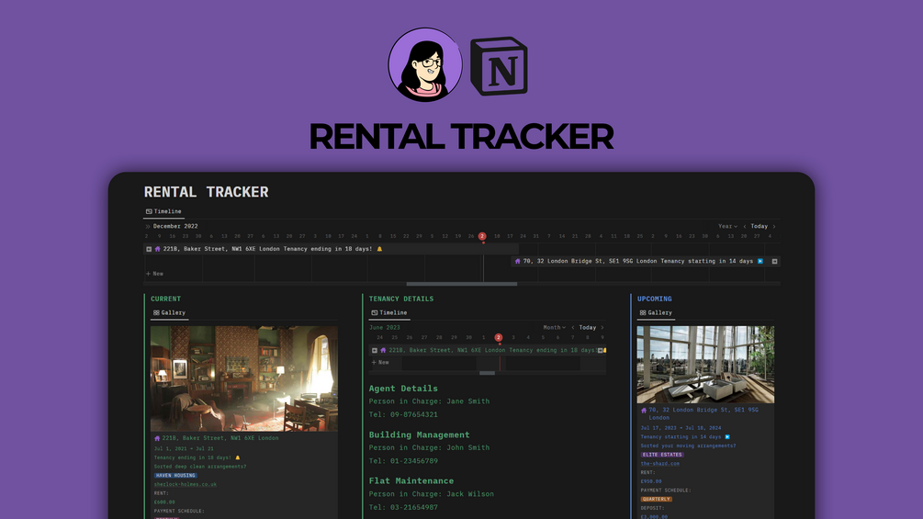Viewport: 923px width, 519px height.
Task: Add New item in Tenancy Details timeline
Action: pyautogui.click(x=380, y=363)
